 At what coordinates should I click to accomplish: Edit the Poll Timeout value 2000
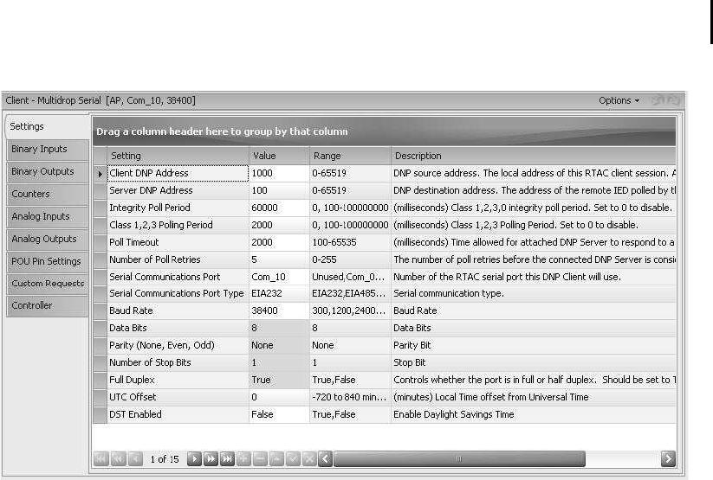tap(279, 242)
